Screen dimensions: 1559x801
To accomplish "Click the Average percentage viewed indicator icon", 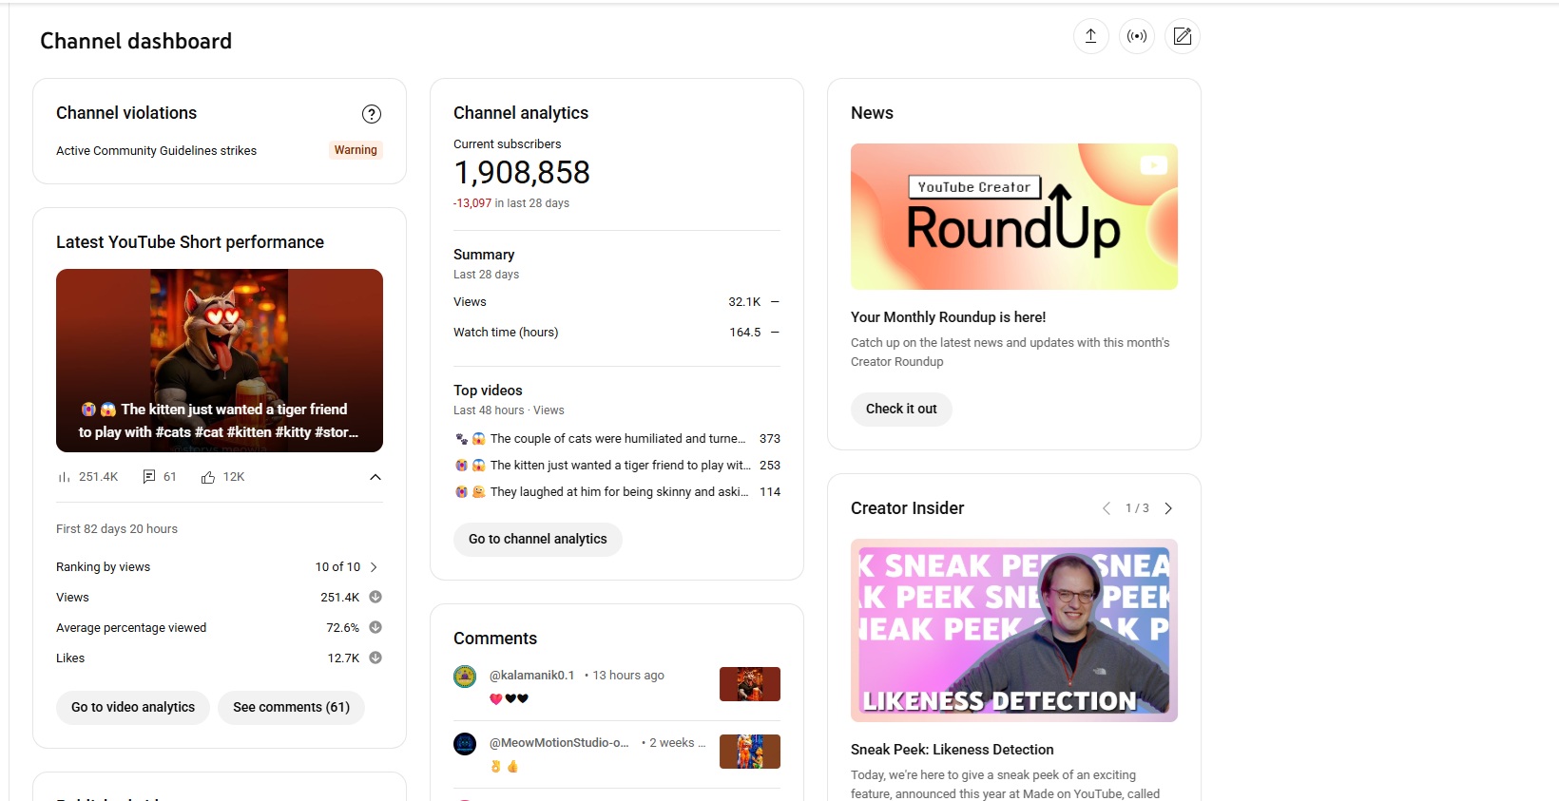I will 375,627.
